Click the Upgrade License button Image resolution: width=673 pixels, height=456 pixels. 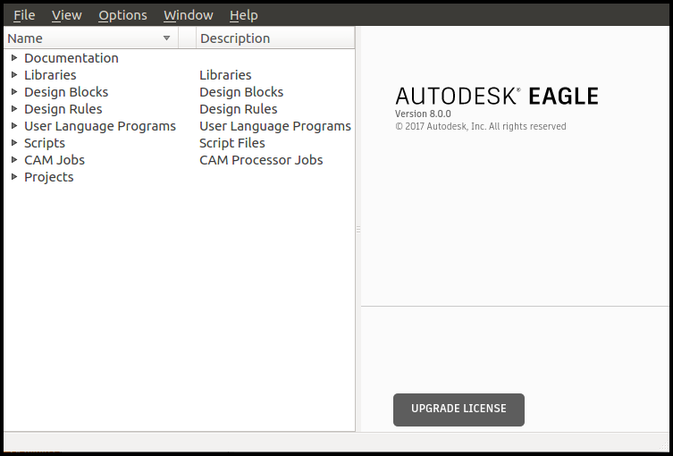(458, 410)
